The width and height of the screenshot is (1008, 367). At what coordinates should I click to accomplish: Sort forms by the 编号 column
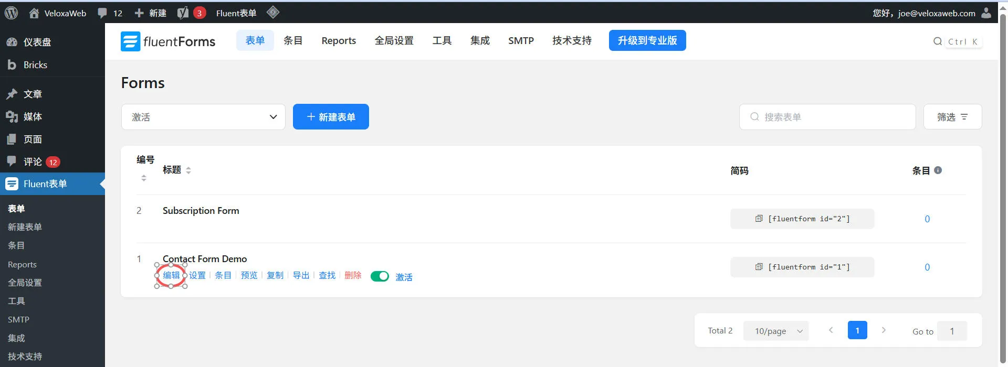coord(143,178)
